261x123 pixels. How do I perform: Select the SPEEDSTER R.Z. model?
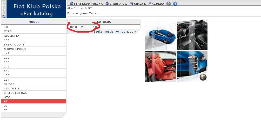pyautogui.click(x=34, y=93)
